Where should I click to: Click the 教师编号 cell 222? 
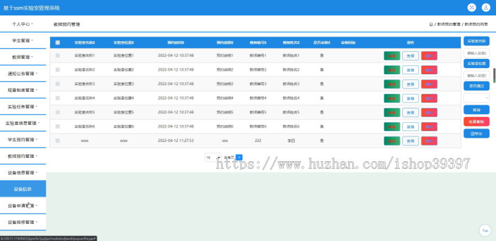tap(258, 140)
